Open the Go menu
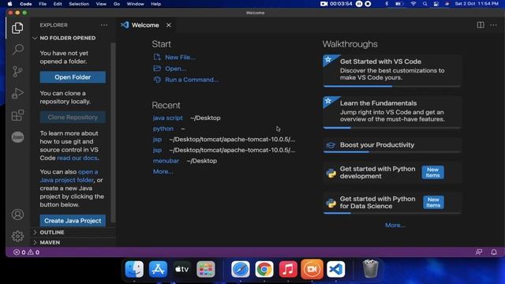This screenshot has width=505, height=284. (x=117, y=4)
